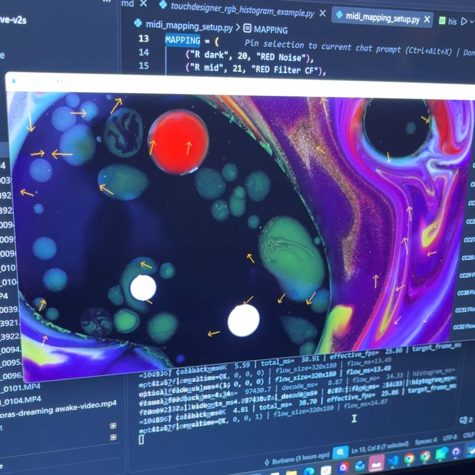Click the lower square icon below the file list
The image size is (475, 475).
113,437
